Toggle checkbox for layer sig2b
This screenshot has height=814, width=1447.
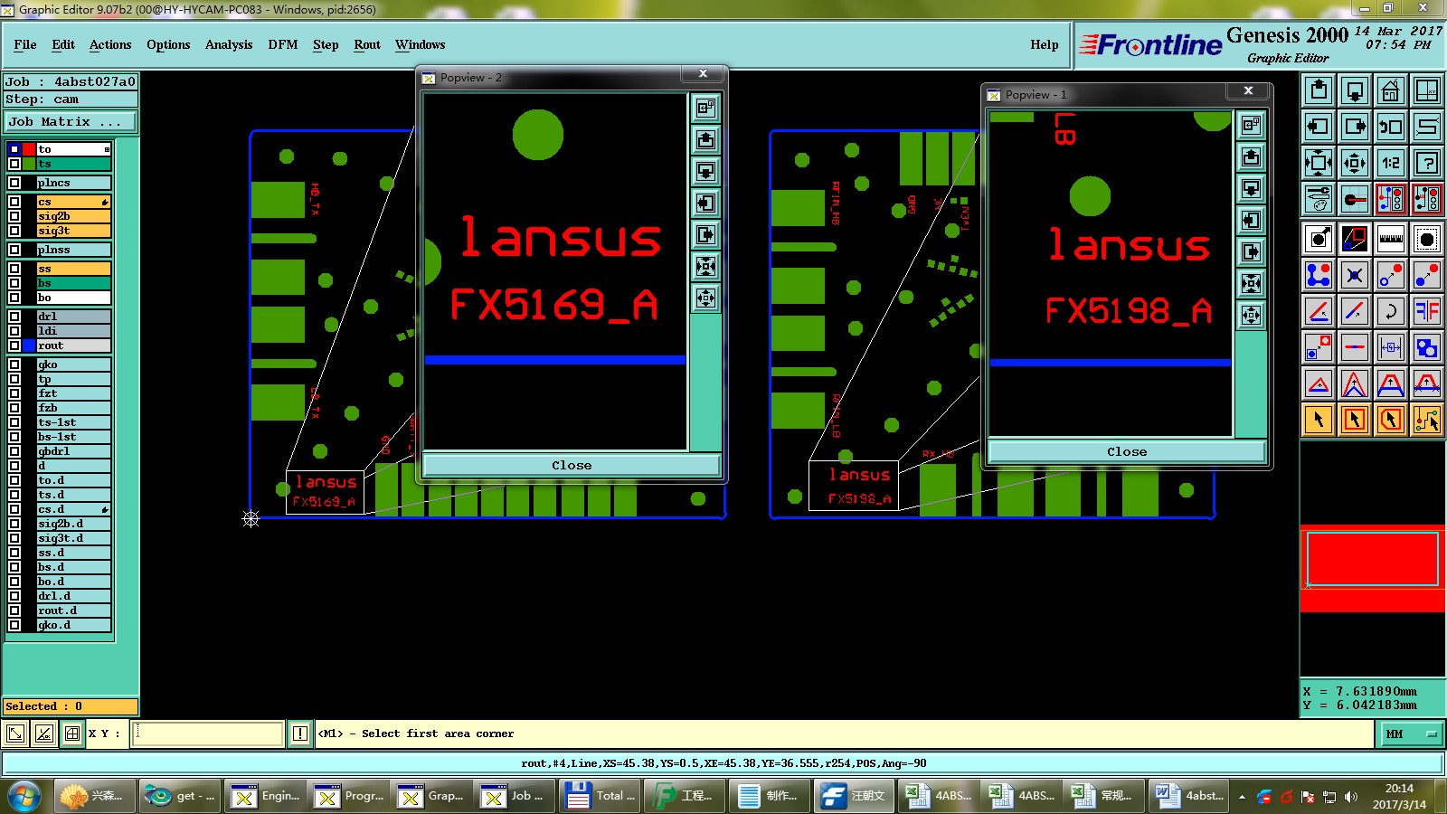pyautogui.click(x=14, y=216)
